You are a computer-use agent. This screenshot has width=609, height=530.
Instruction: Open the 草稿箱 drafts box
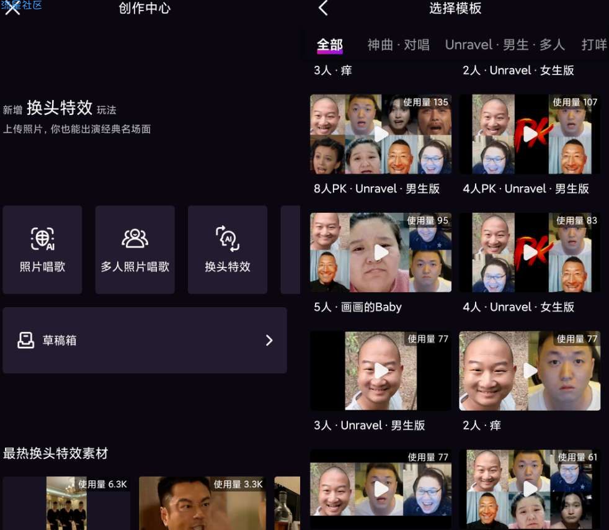coord(144,340)
